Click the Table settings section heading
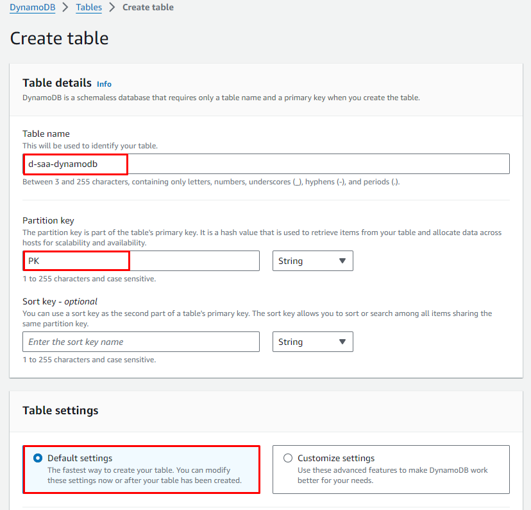Screen dimensions: 531x510 click(60, 410)
